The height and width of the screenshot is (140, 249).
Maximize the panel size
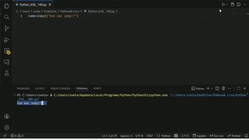(x=238, y=88)
